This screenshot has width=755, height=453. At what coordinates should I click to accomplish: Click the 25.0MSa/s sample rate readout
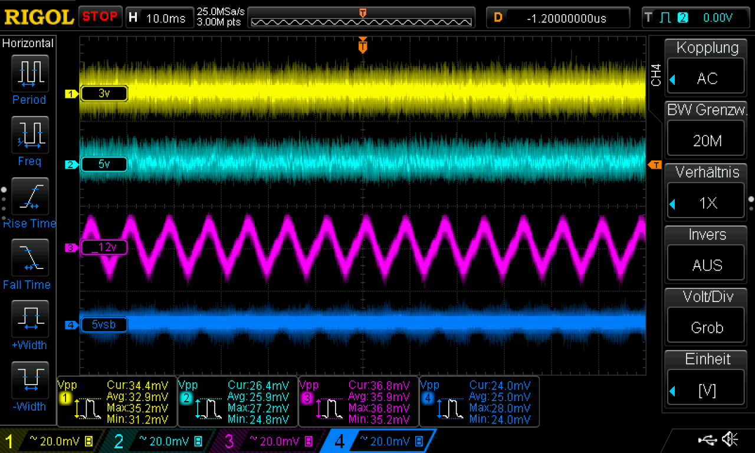click(x=221, y=11)
